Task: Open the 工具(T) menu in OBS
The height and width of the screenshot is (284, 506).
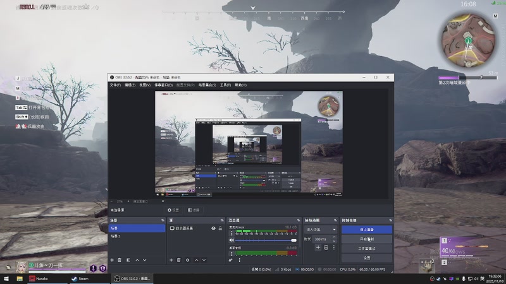Action: coord(226,85)
